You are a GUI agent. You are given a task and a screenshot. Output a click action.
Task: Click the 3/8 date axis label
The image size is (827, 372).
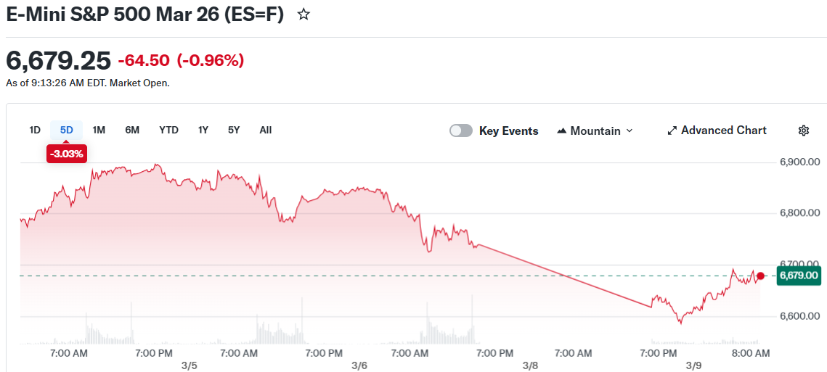(530, 365)
